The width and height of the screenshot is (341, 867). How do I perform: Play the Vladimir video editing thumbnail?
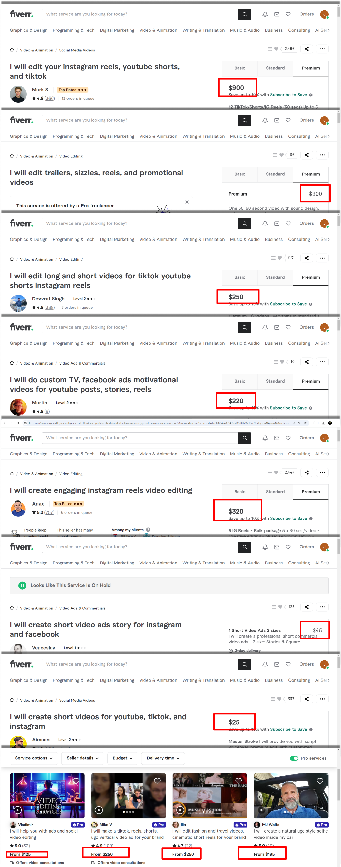[x=18, y=810]
